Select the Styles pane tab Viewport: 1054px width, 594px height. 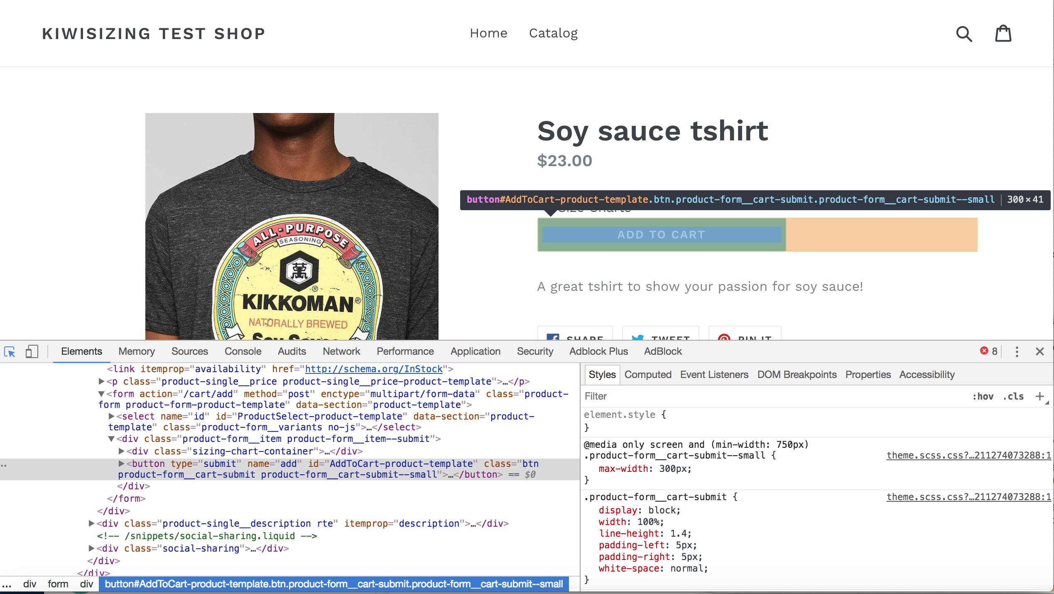tap(602, 375)
